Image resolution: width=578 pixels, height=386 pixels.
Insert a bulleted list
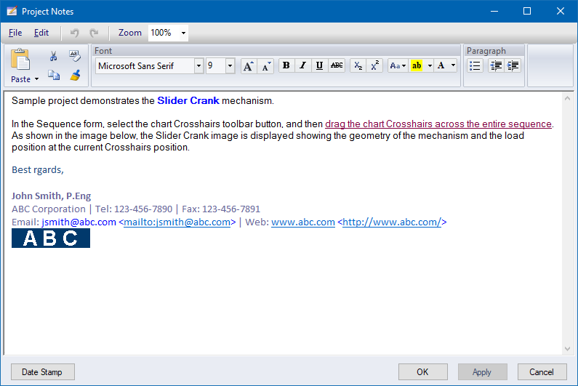click(475, 65)
